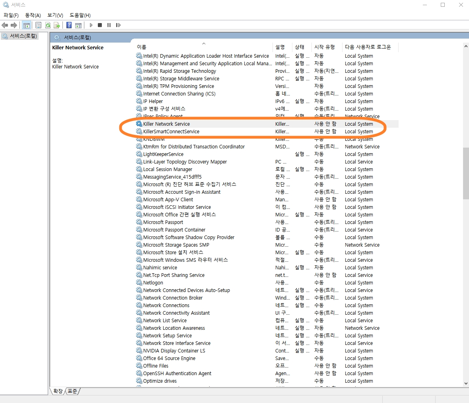The image size is (469, 403).
Task: Click the Forward arrow in the toolbar
Action: click(x=14, y=25)
